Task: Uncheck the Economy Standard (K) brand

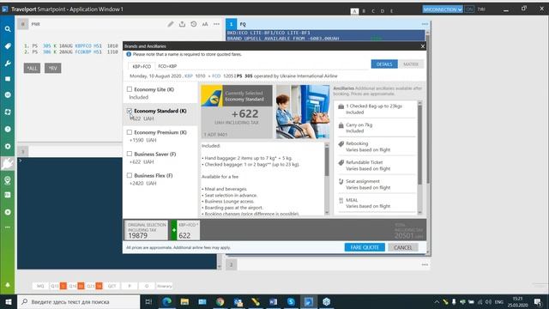Action: pyautogui.click(x=130, y=111)
